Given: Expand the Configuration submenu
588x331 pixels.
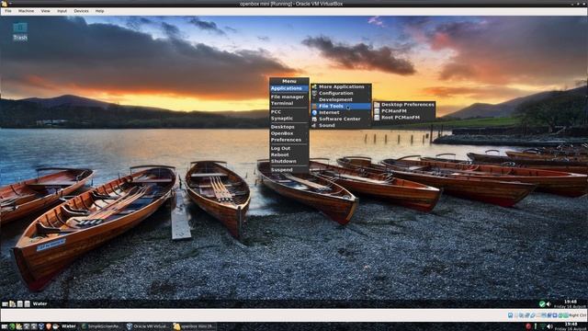Looking at the screenshot, I should coord(341,93).
